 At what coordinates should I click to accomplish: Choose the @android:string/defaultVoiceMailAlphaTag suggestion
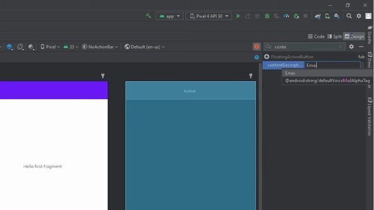(327, 80)
